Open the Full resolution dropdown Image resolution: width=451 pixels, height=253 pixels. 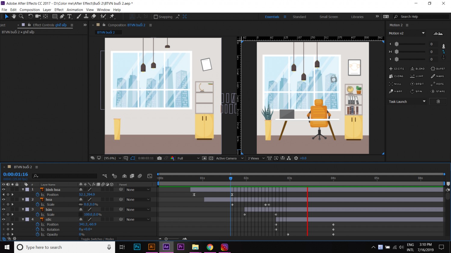click(188, 158)
